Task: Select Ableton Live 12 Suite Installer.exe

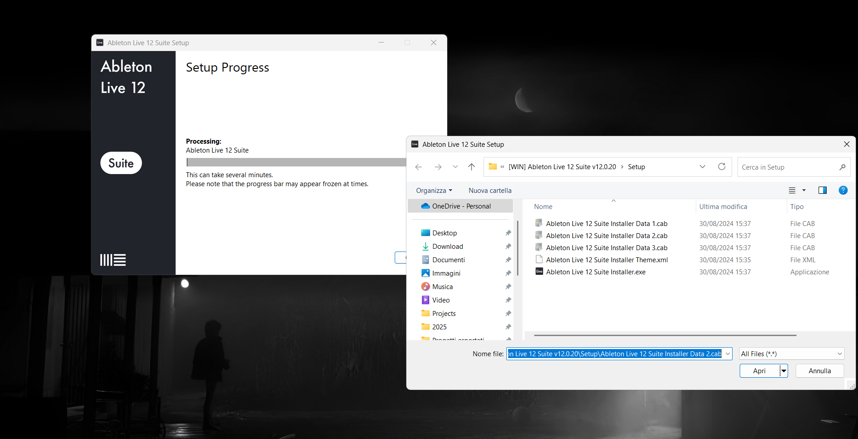Action: (x=595, y=272)
